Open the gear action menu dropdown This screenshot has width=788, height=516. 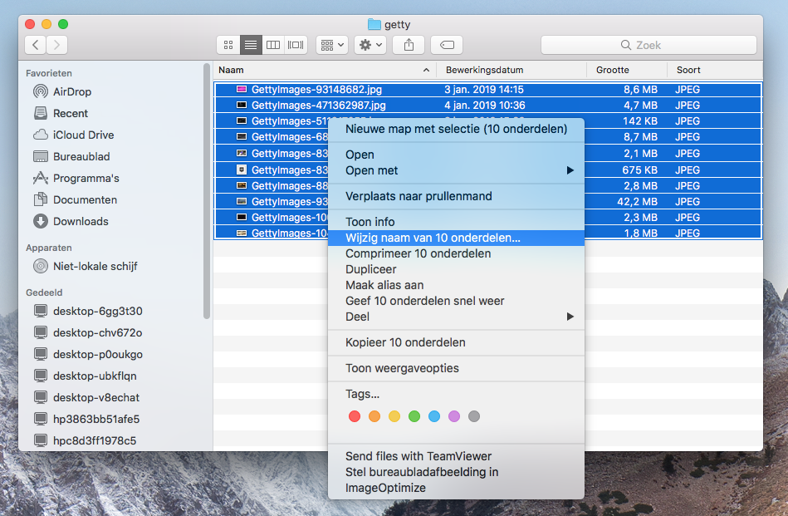coord(370,45)
